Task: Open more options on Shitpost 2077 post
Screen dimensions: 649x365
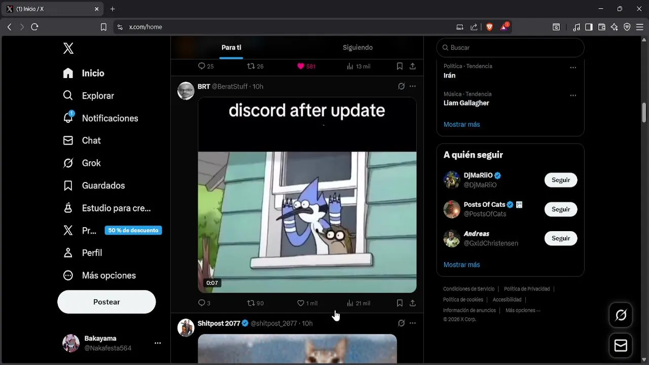Action: pyautogui.click(x=413, y=323)
